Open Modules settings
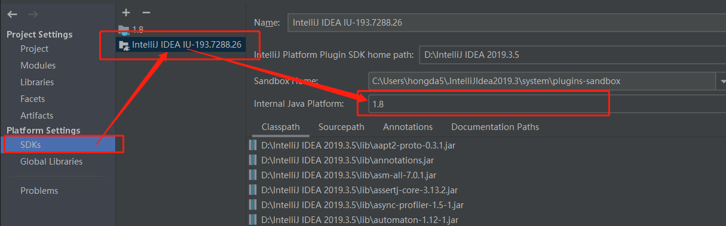This screenshot has width=726, height=226. click(x=38, y=66)
